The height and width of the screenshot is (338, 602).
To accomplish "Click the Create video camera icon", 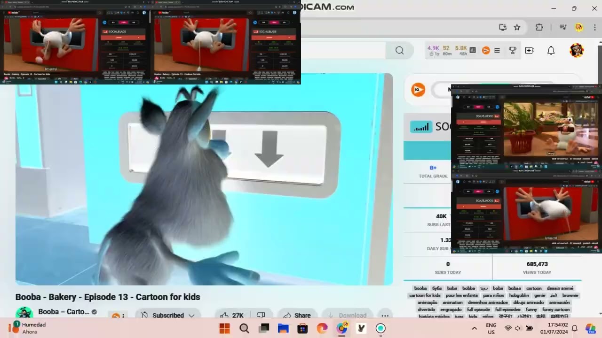I will point(530,50).
